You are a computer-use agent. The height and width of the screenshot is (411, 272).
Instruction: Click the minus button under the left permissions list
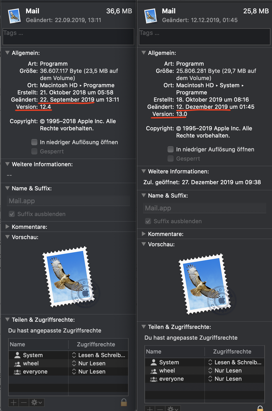click(24, 403)
